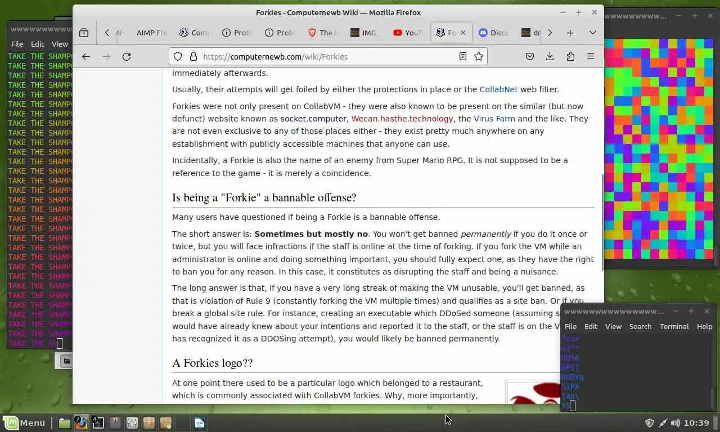This screenshot has width=720, height=432.
Task: Switch to the second Problem tab
Action: (280, 33)
